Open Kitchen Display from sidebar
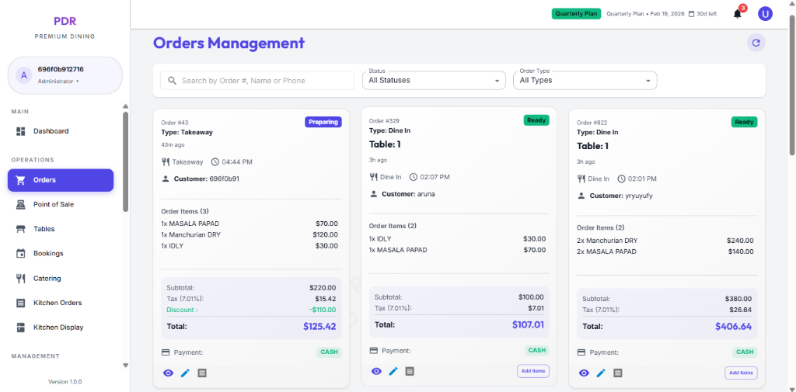 tap(61, 328)
